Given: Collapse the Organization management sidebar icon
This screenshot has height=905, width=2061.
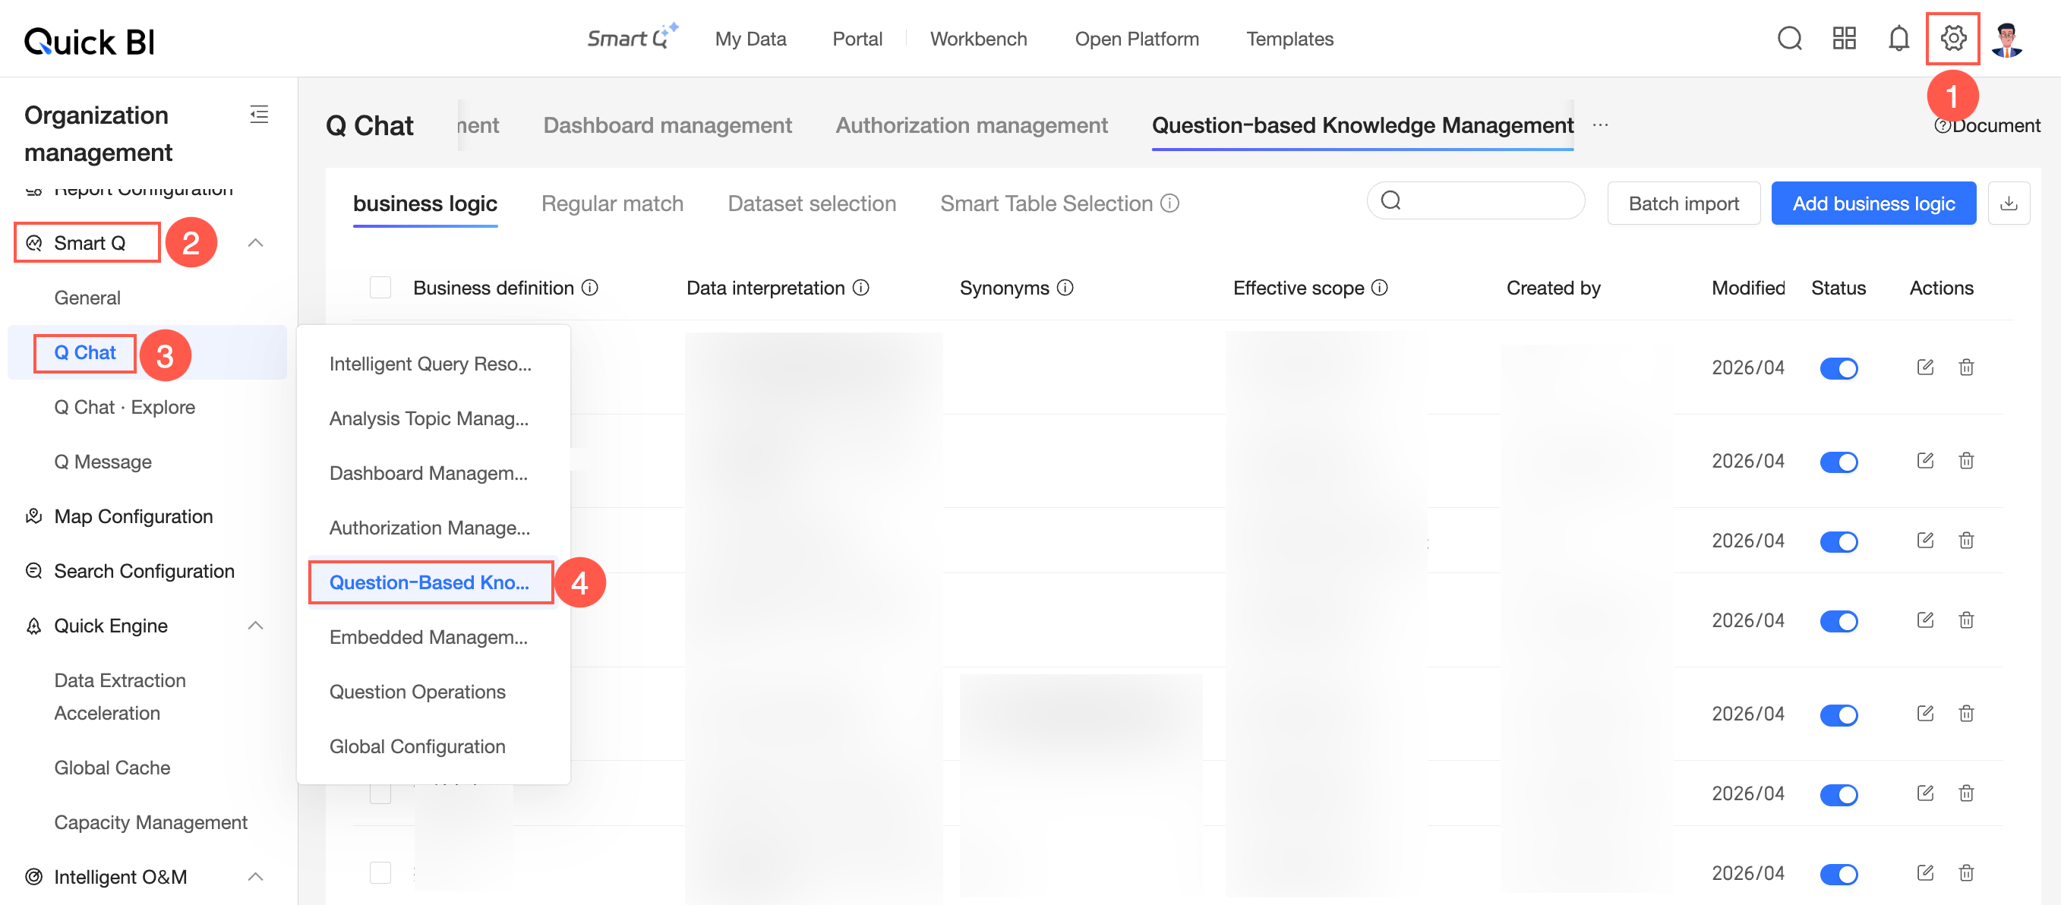Looking at the screenshot, I should point(259,114).
